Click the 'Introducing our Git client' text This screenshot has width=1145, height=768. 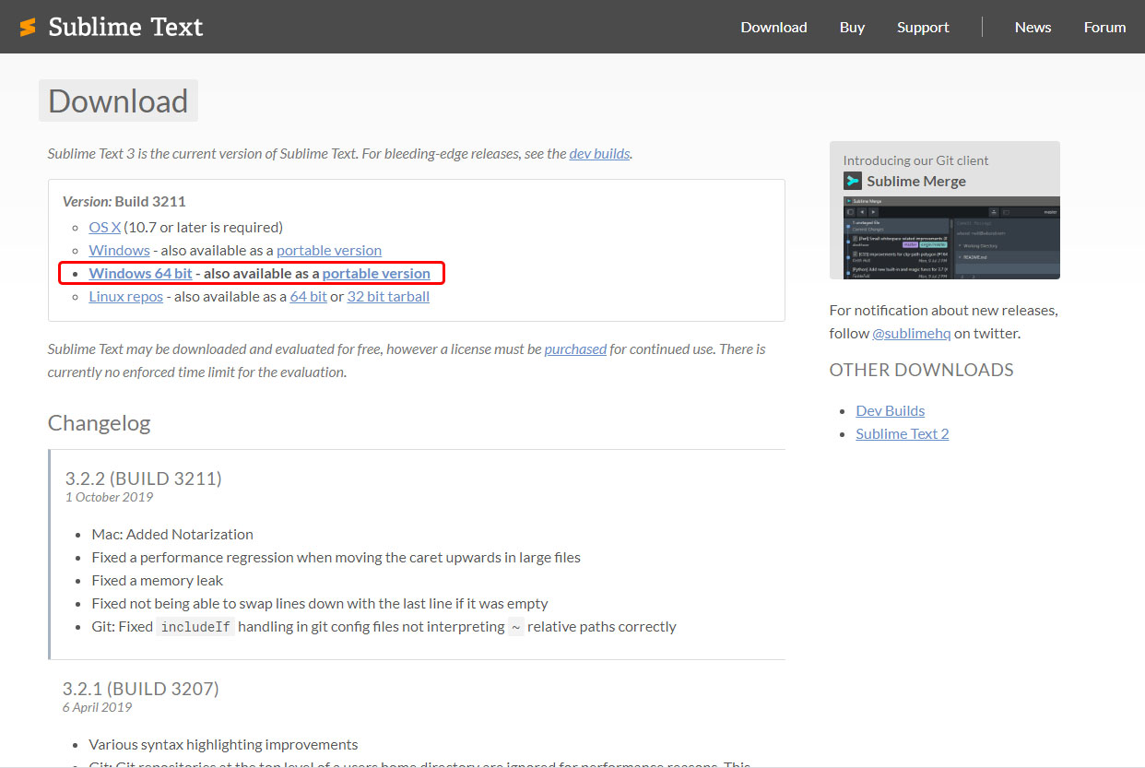point(915,160)
